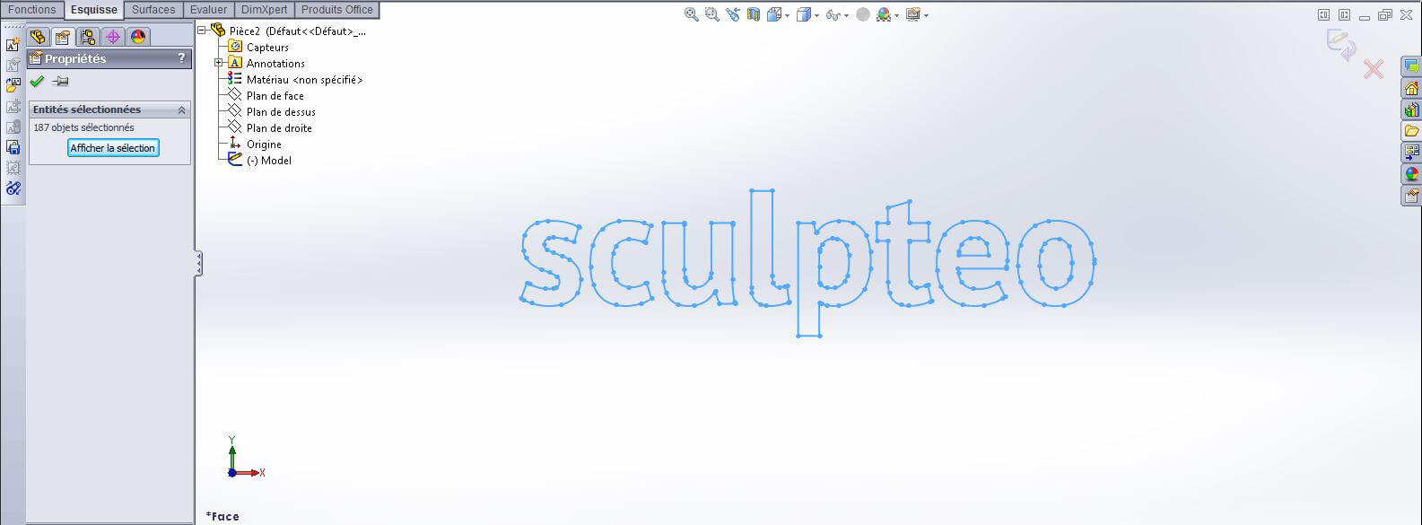Viewport: 1422px width, 525px height.
Task: Open the DimXpertManager crosshair tab icon
Action: 112,37
